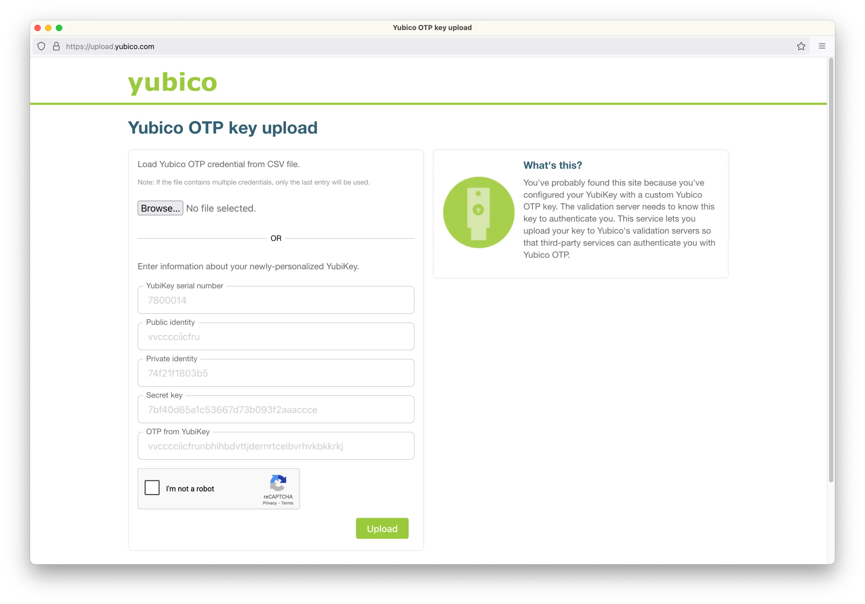Click the Private identity input field
The image size is (865, 604).
(275, 373)
